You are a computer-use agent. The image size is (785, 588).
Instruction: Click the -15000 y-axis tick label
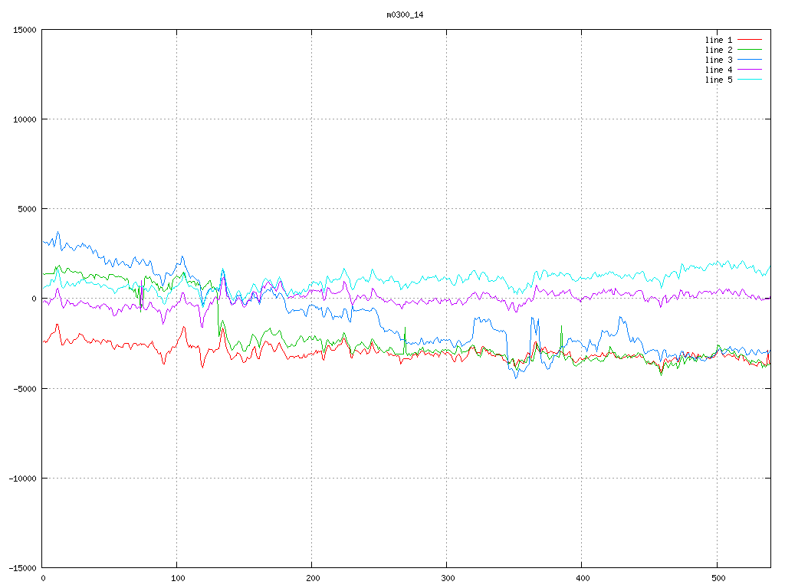click(21, 567)
